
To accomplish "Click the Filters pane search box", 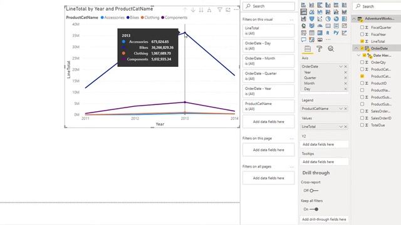I will tap(269, 6).
